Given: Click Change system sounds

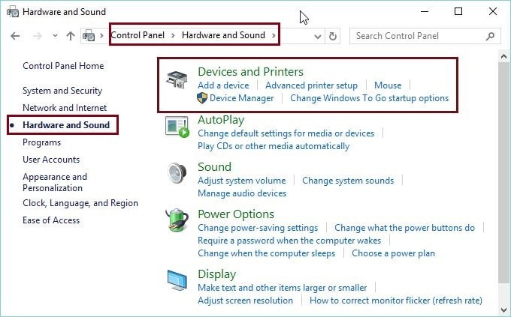Looking at the screenshot, I should tap(348, 181).
